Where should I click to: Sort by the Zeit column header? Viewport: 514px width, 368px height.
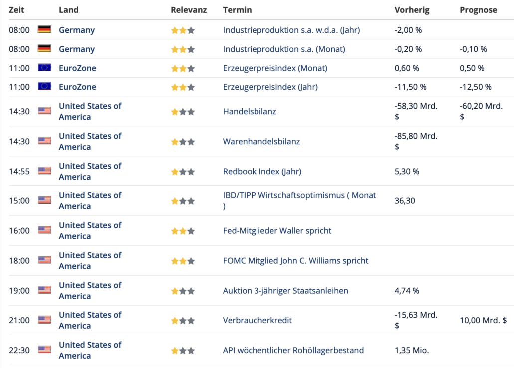point(16,10)
